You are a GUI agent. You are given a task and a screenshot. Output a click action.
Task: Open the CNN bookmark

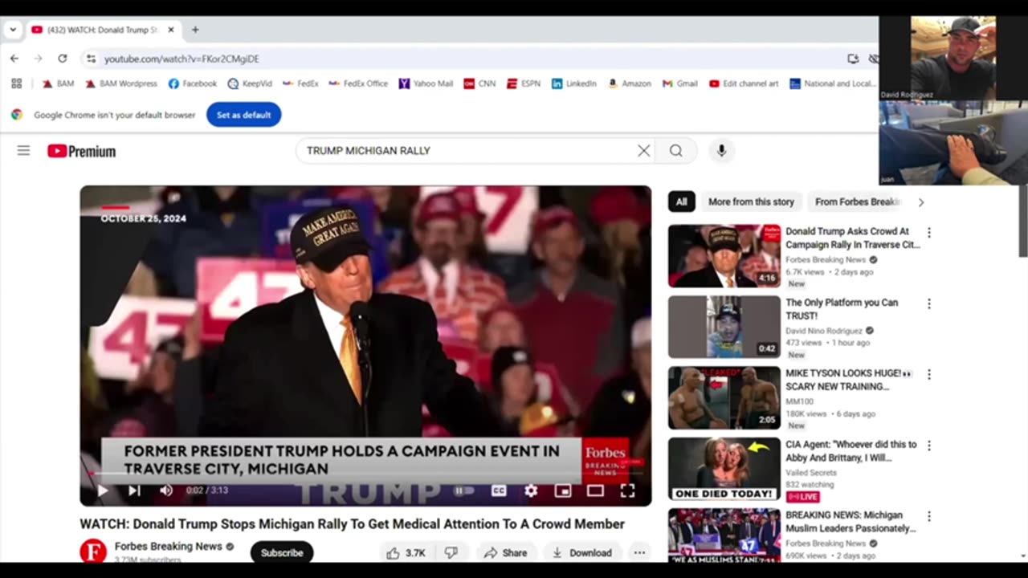[479, 83]
